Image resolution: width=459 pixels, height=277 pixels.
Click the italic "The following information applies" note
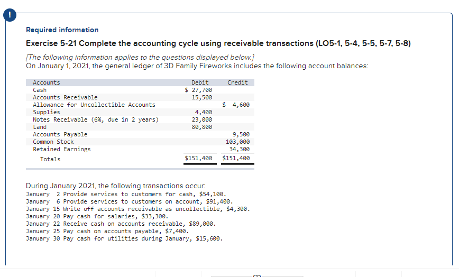pyautogui.click(x=140, y=57)
